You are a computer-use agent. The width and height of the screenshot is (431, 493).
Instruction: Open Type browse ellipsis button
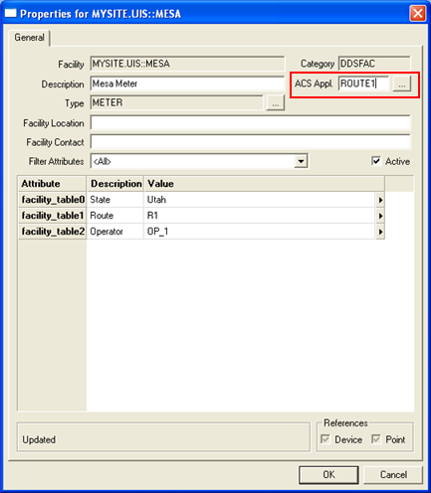[275, 103]
